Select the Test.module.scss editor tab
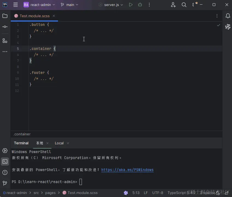The height and width of the screenshot is (197, 232). [35, 16]
